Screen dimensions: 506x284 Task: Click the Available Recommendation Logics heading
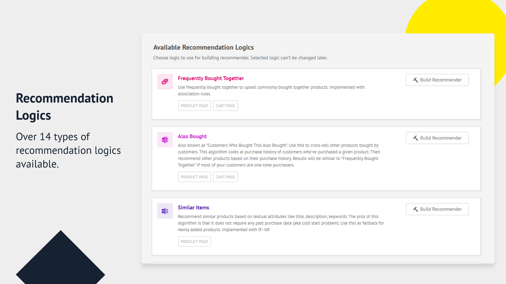(203, 47)
